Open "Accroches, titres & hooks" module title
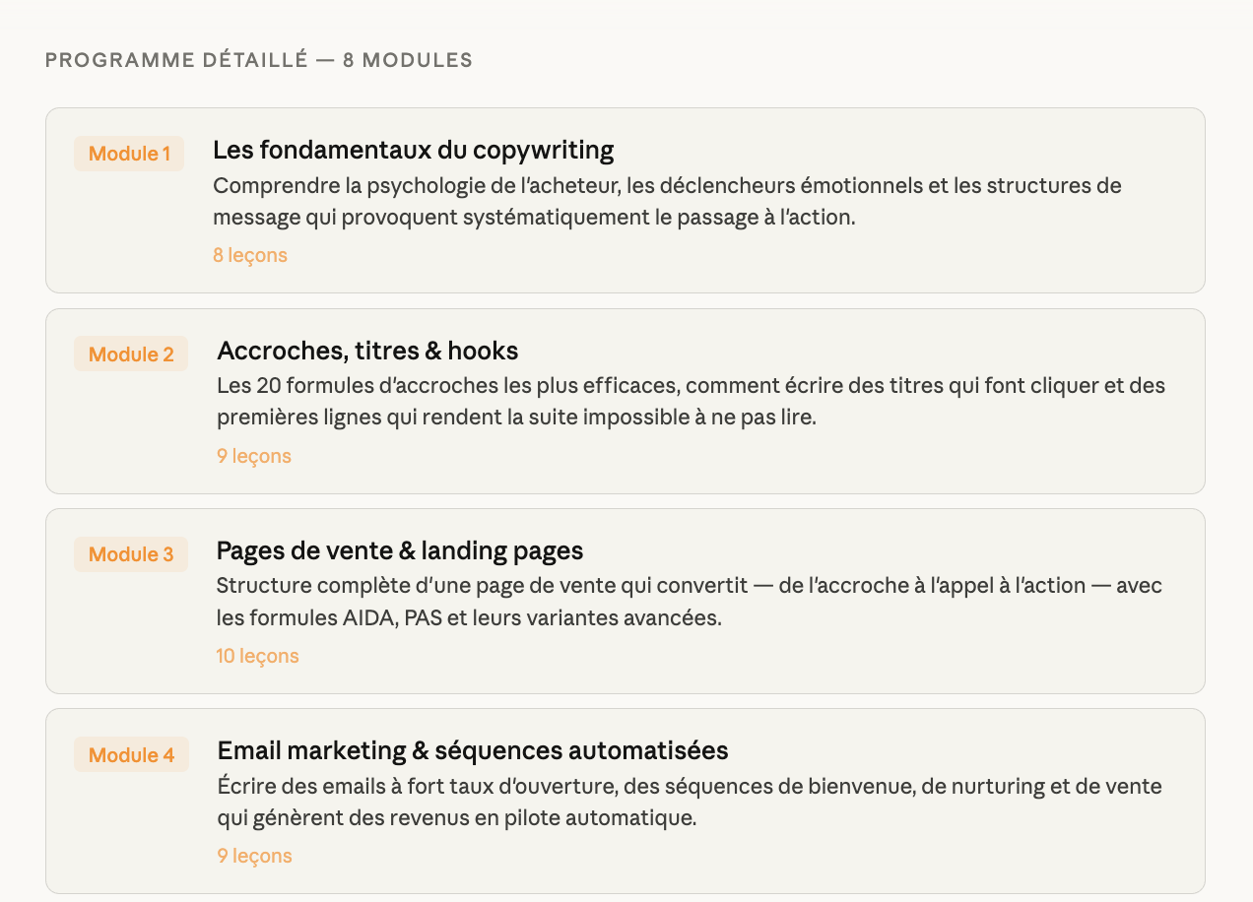This screenshot has width=1253, height=902. pos(367,351)
